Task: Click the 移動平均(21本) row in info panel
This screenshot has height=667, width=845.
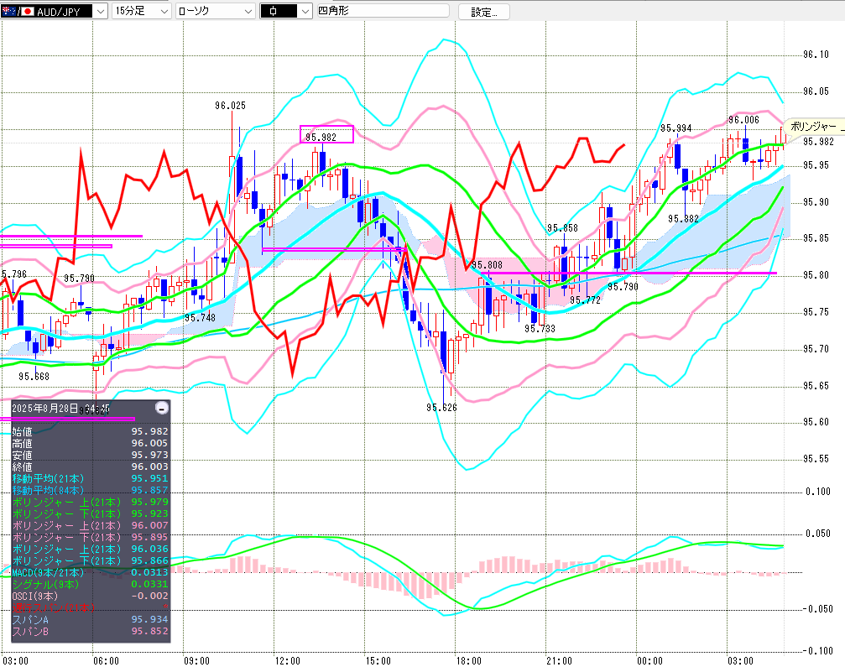Action: pos(90,478)
